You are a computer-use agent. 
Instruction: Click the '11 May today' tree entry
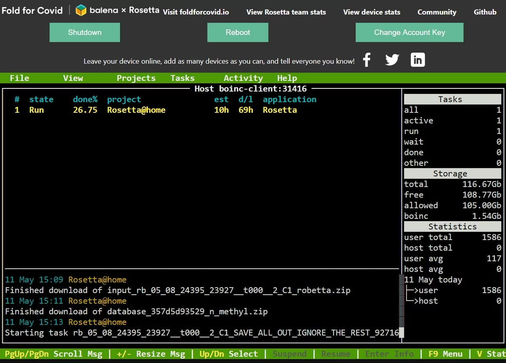click(x=433, y=280)
